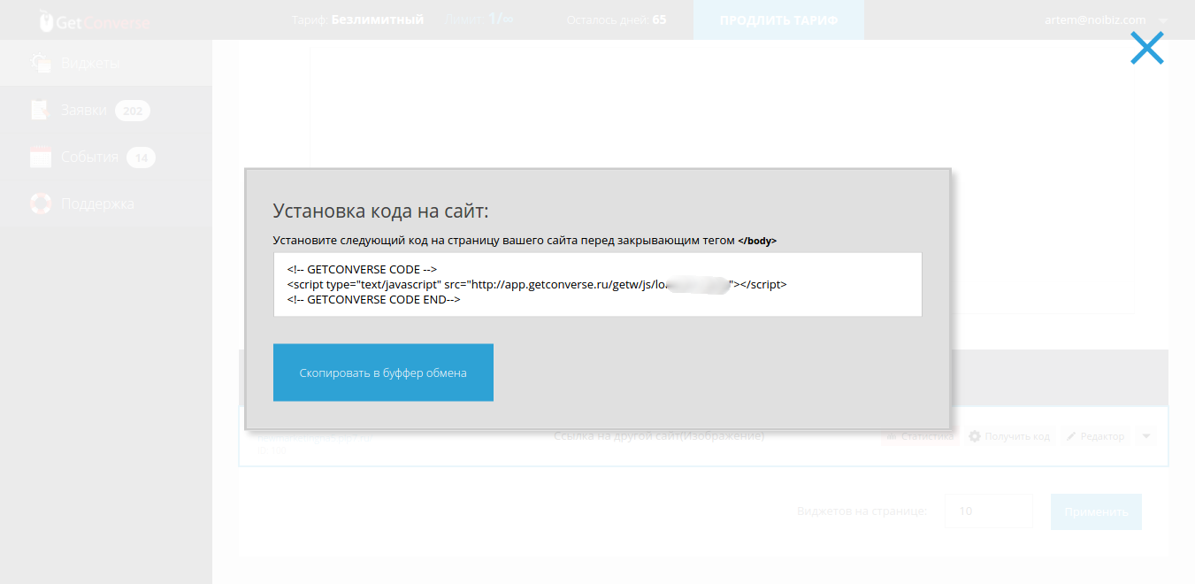1195x584 pixels.
Task: Click the pencil icon beside Редактор
Action: [1071, 436]
